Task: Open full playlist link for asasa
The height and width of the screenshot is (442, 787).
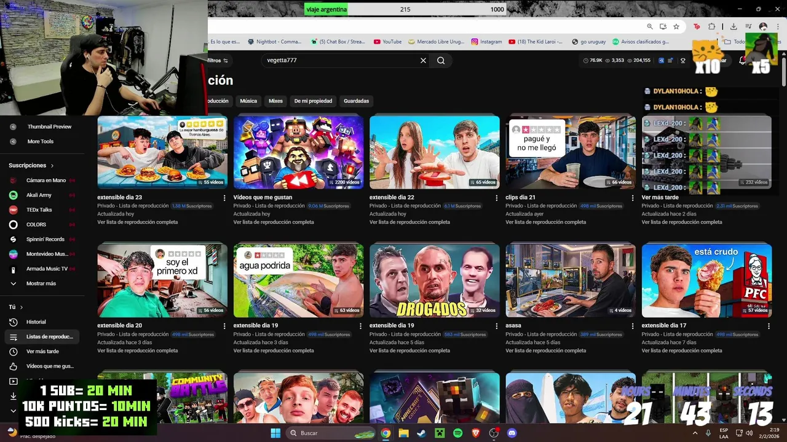Action: pos(546,351)
